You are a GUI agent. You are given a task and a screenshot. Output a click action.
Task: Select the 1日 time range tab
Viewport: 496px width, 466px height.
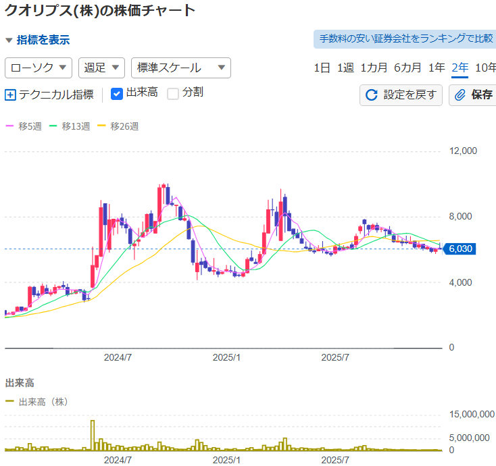(322, 68)
